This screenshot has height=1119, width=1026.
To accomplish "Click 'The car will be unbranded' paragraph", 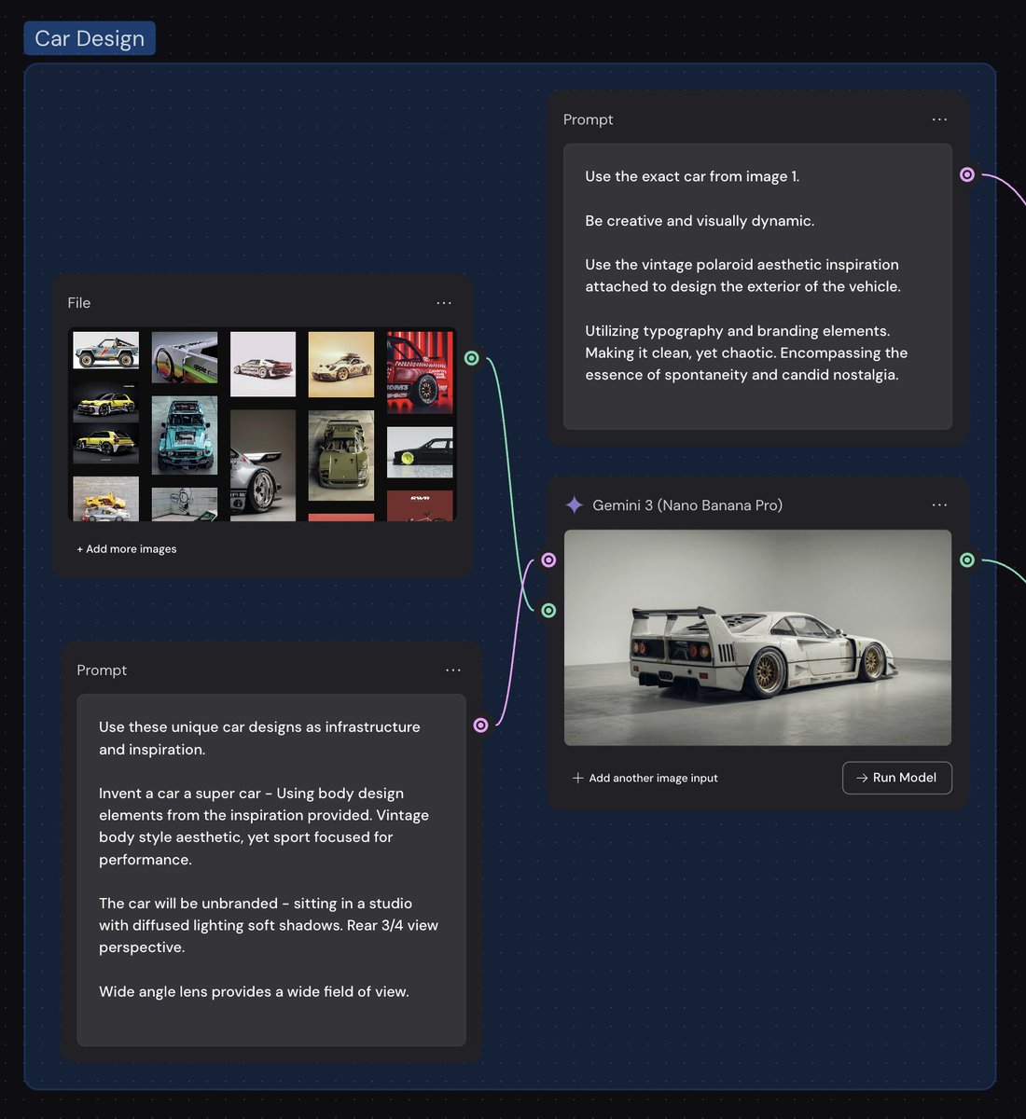I will point(269,925).
